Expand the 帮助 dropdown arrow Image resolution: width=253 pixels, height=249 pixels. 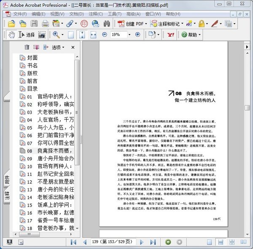click(199, 34)
